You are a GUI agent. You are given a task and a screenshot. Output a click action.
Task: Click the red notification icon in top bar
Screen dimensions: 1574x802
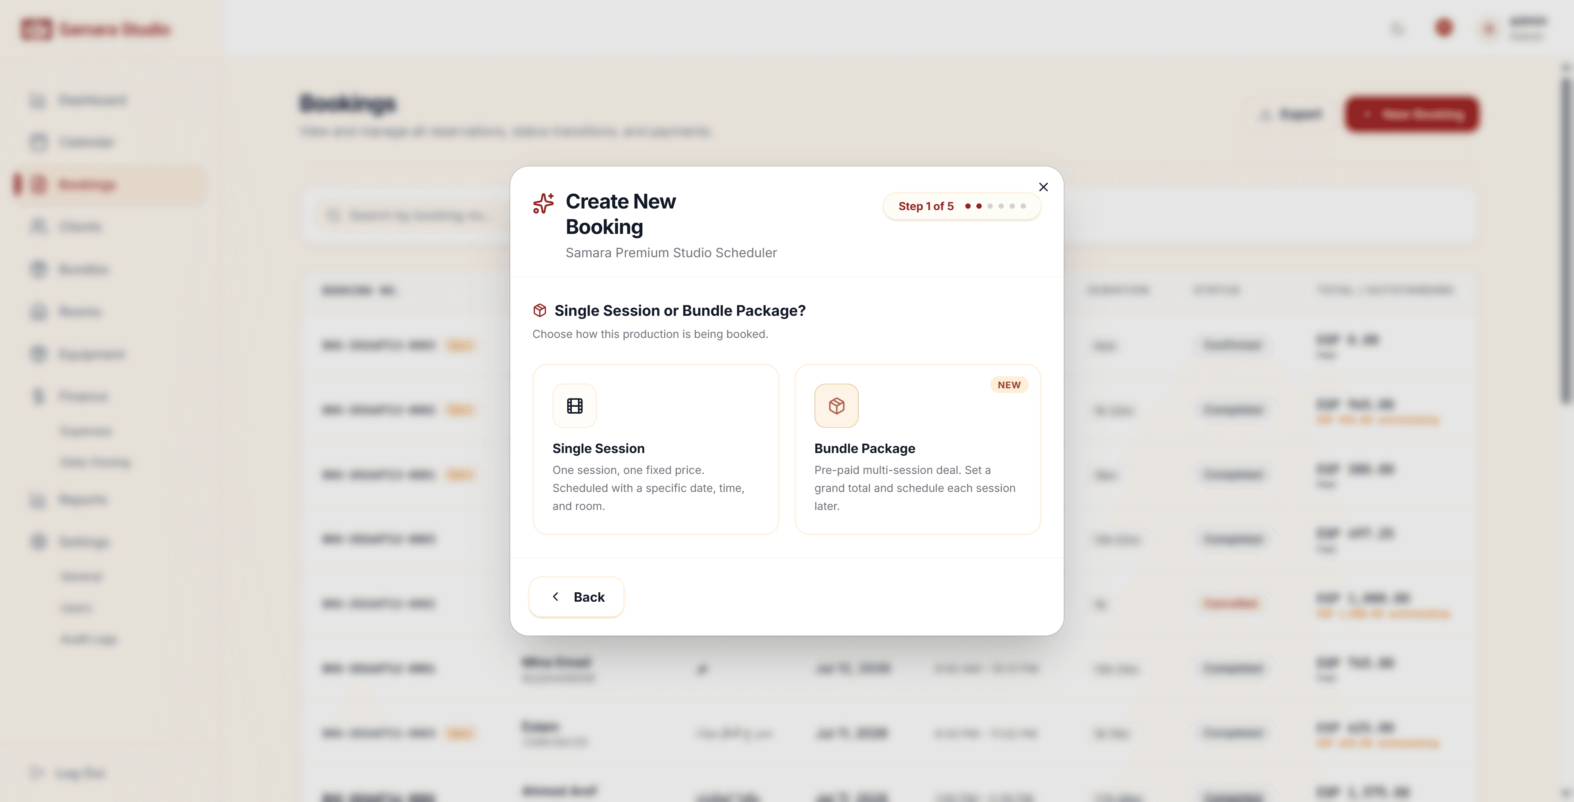(1444, 27)
